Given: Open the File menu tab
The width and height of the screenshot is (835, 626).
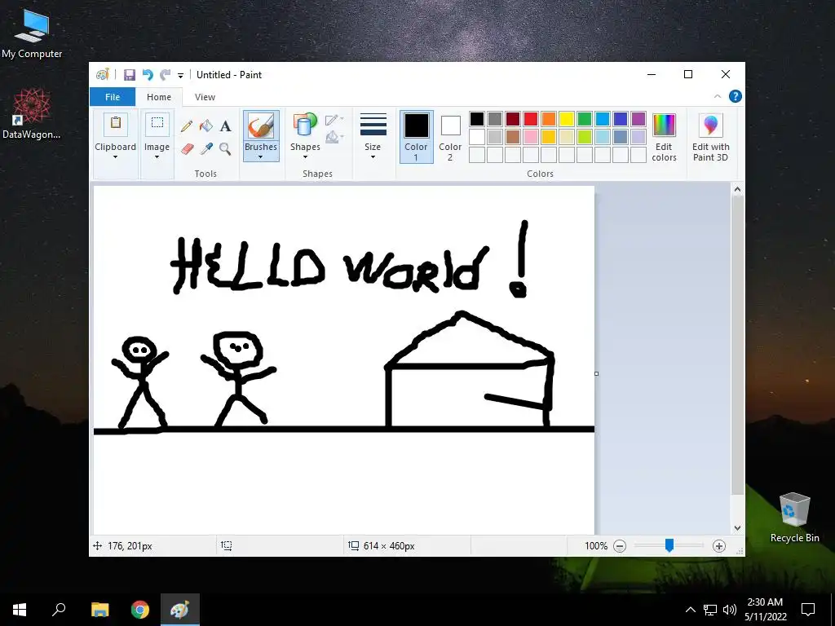Looking at the screenshot, I should click(x=113, y=97).
